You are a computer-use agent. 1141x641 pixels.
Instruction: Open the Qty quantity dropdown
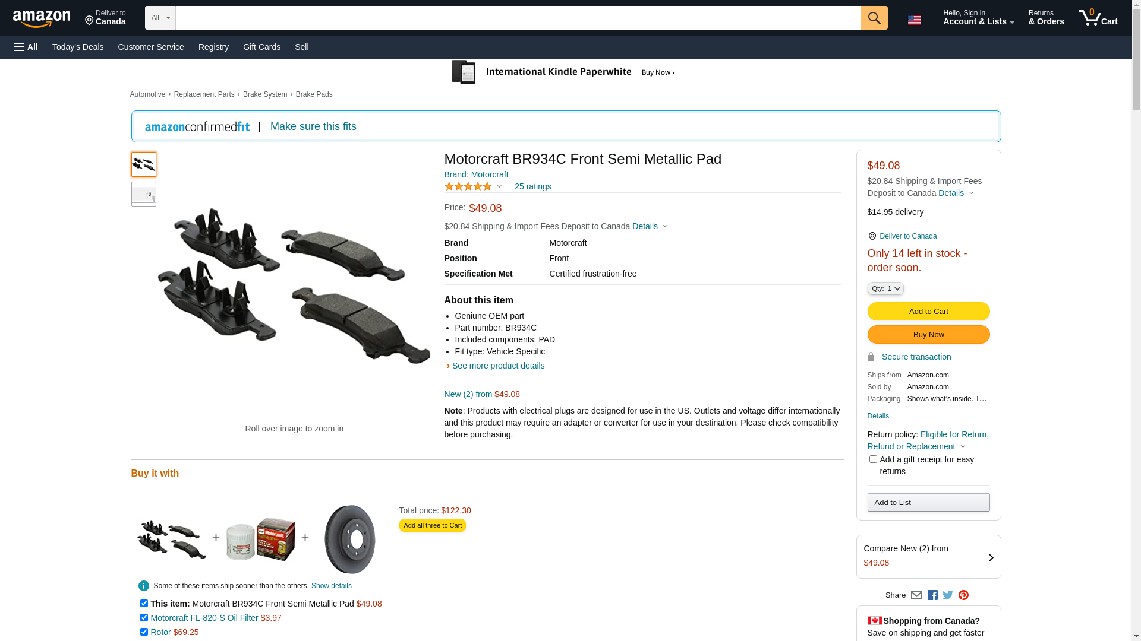[885, 288]
